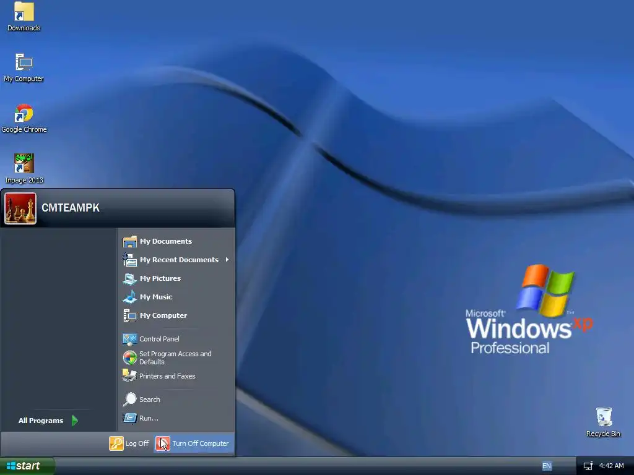Screen dimensions: 634x475
Task: Click the green All Programs arrow
Action: (75, 421)
